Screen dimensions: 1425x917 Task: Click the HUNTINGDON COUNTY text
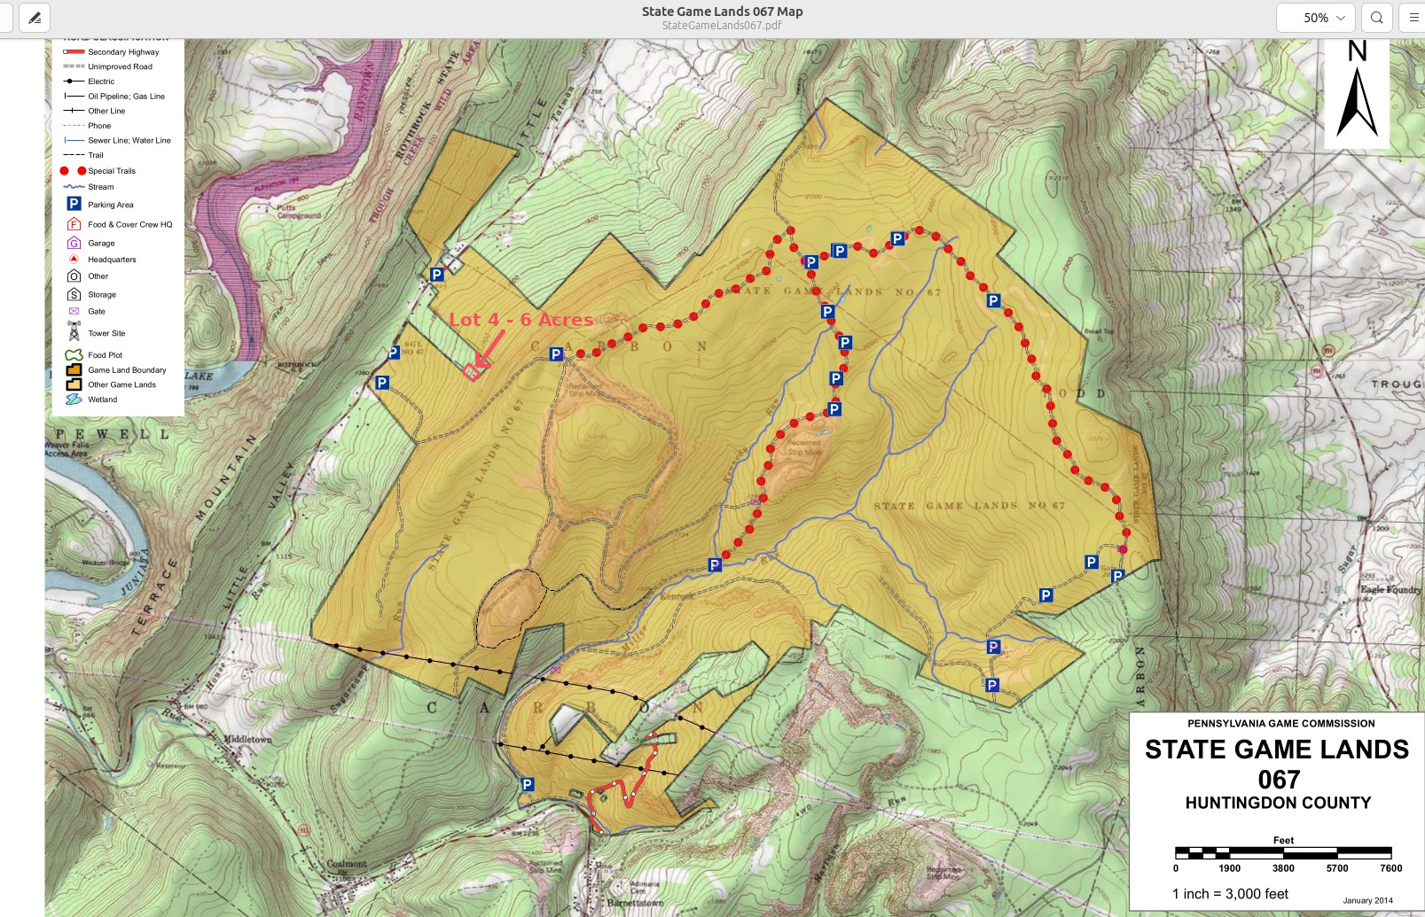(x=1278, y=803)
